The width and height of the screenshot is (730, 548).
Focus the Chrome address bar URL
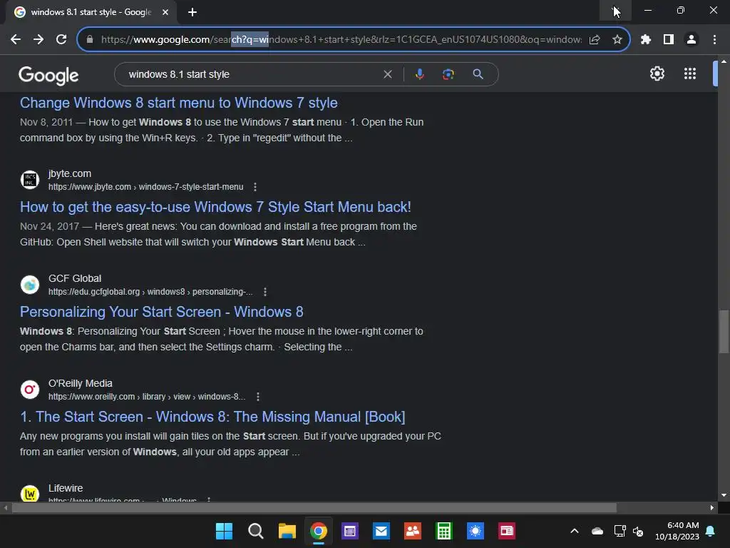(x=341, y=40)
